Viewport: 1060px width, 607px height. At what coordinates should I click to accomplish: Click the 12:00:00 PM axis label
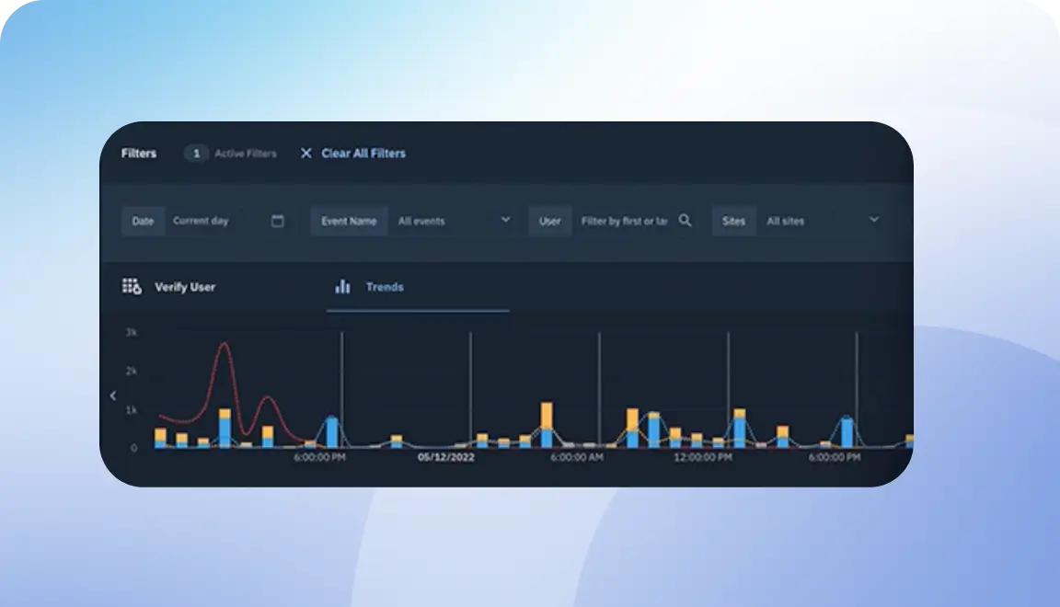703,458
